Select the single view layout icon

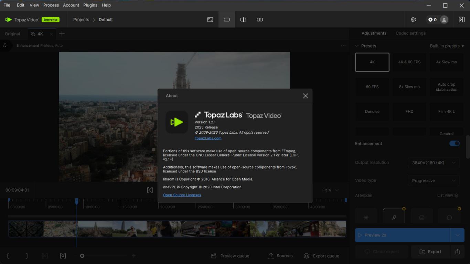point(227,20)
